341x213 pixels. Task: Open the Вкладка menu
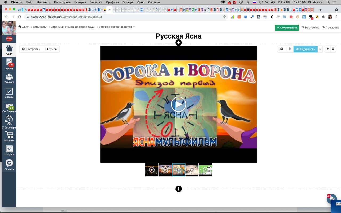click(x=128, y=2)
